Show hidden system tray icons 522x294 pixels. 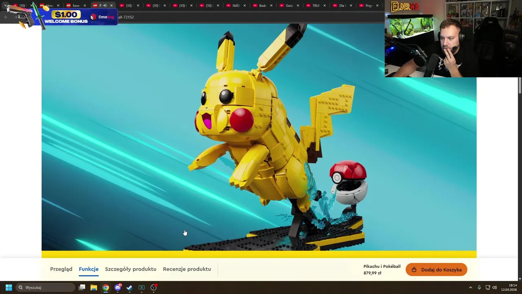coord(470,287)
